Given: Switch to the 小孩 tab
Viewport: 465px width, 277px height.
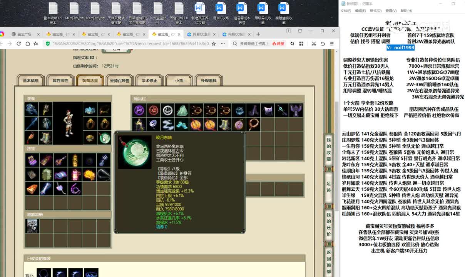Looking at the screenshot, I should pyautogui.click(x=179, y=81).
